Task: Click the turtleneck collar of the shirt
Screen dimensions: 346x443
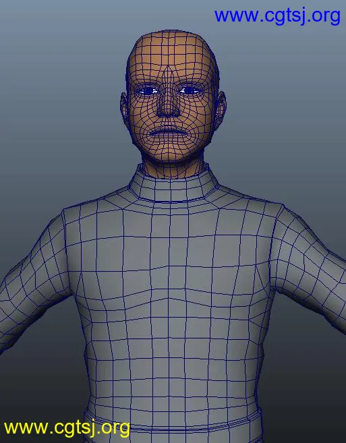Action: 173,187
